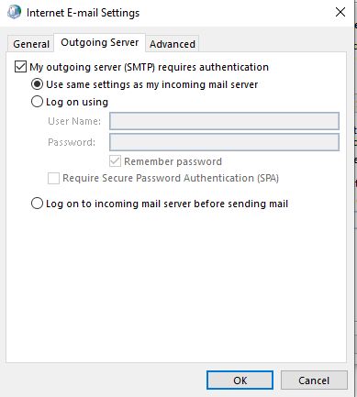Viewport: 357px width, 397px height.
Task: Click the Outlook globe icon in title bar
Action: tap(15, 12)
